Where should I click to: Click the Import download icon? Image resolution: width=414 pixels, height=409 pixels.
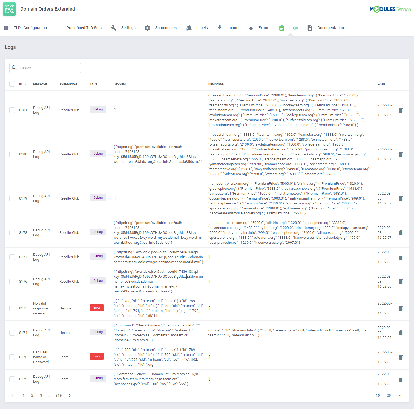220,28
